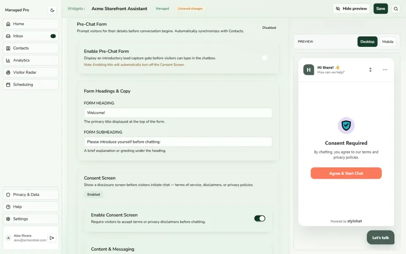Open the Inbox sidebar item
This screenshot has height=254, width=406.
coord(31,36)
